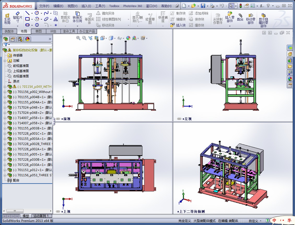This screenshot has height=225, width=295.
Task: Toggle the link icon beside the *前视 viewport label
Action: click(58, 119)
